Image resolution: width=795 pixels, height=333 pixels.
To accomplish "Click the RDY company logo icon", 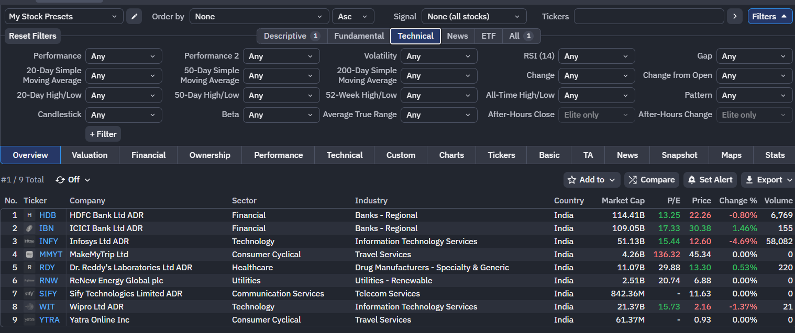I will click(29, 268).
